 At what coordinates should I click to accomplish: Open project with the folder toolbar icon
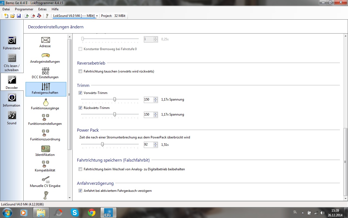[13, 16]
